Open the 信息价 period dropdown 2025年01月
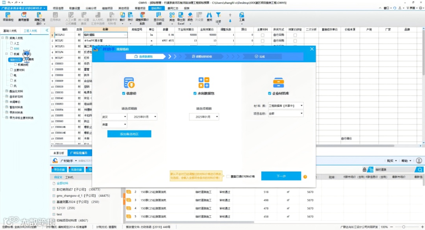Screen dimensions: 425x230 pos(142,117)
